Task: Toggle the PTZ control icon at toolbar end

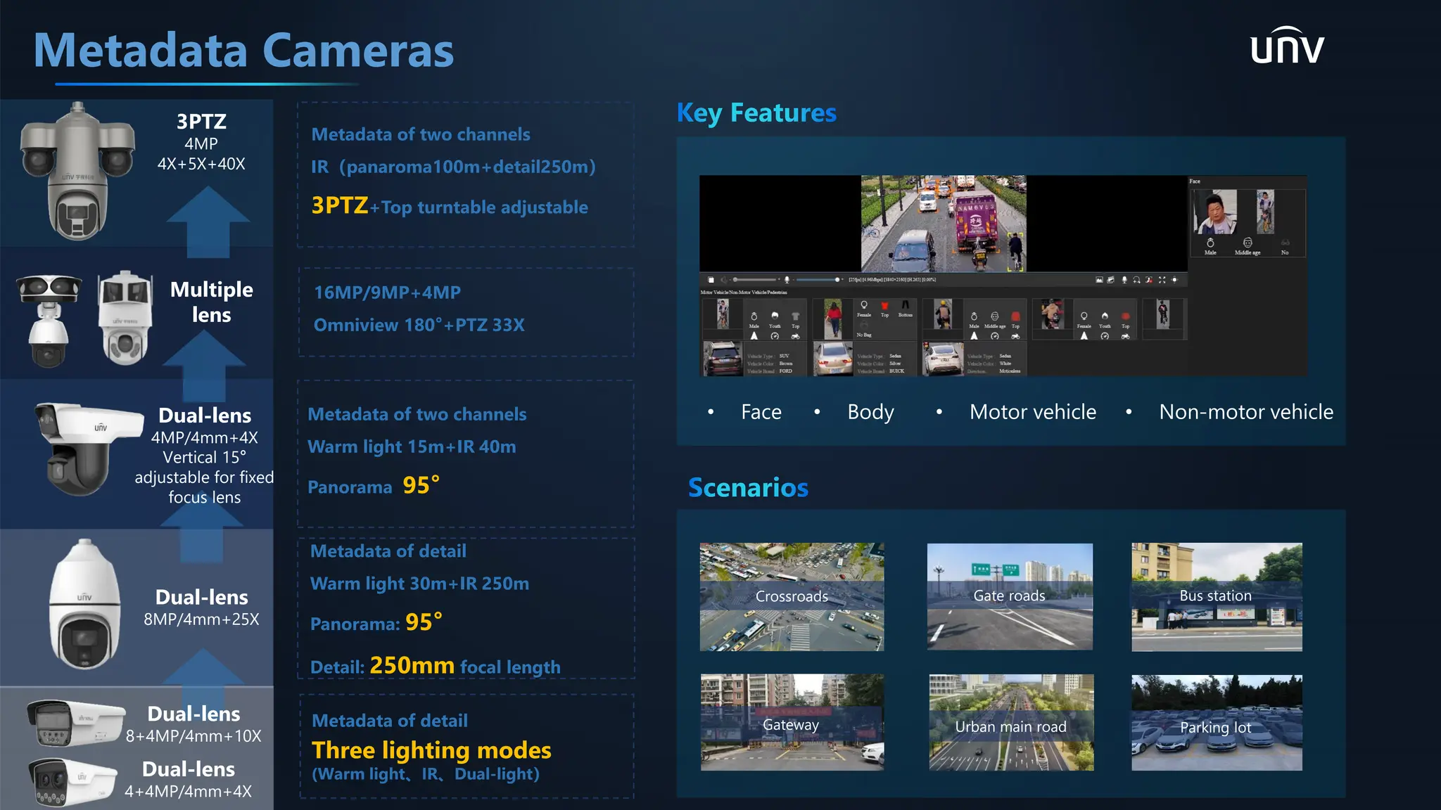Action: (x=1174, y=280)
